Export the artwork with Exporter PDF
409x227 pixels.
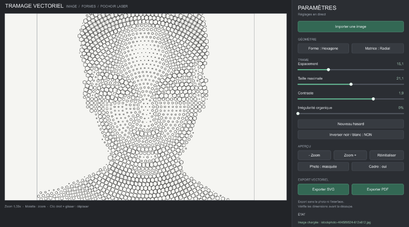[x=378, y=189]
